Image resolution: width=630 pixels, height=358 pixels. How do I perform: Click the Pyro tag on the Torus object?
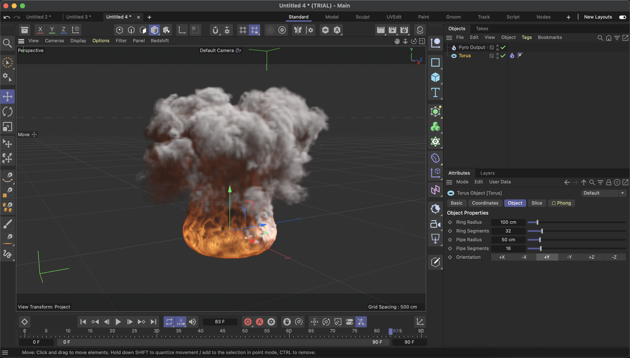point(512,55)
